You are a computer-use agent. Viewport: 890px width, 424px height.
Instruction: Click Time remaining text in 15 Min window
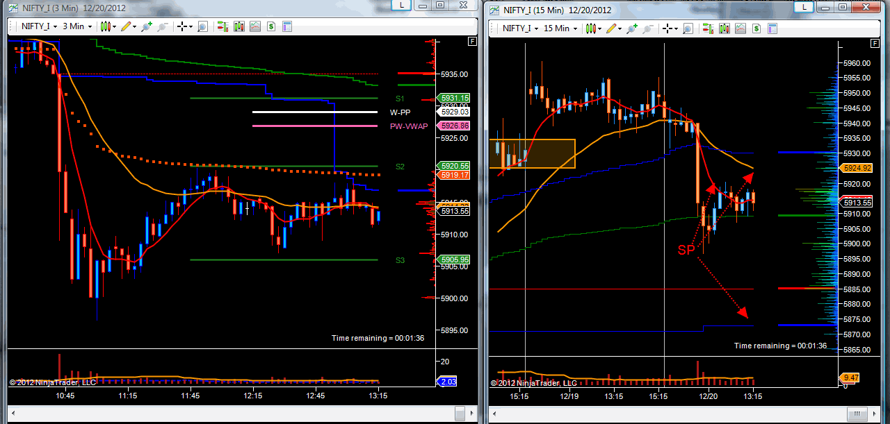[781, 346]
